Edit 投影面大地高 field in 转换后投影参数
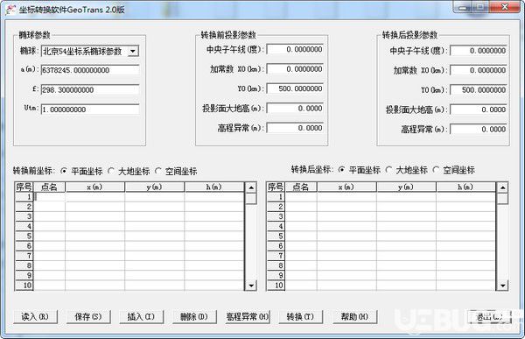The image size is (525, 339). tap(478, 109)
